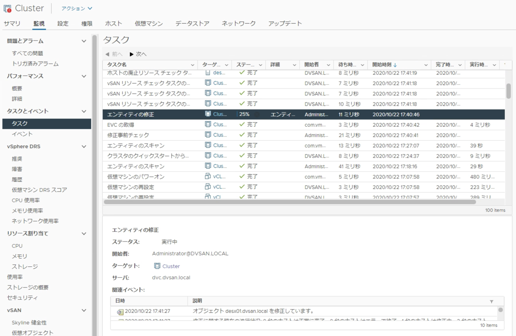
Task: Open the Cluster target link in details
Action: [171, 266]
